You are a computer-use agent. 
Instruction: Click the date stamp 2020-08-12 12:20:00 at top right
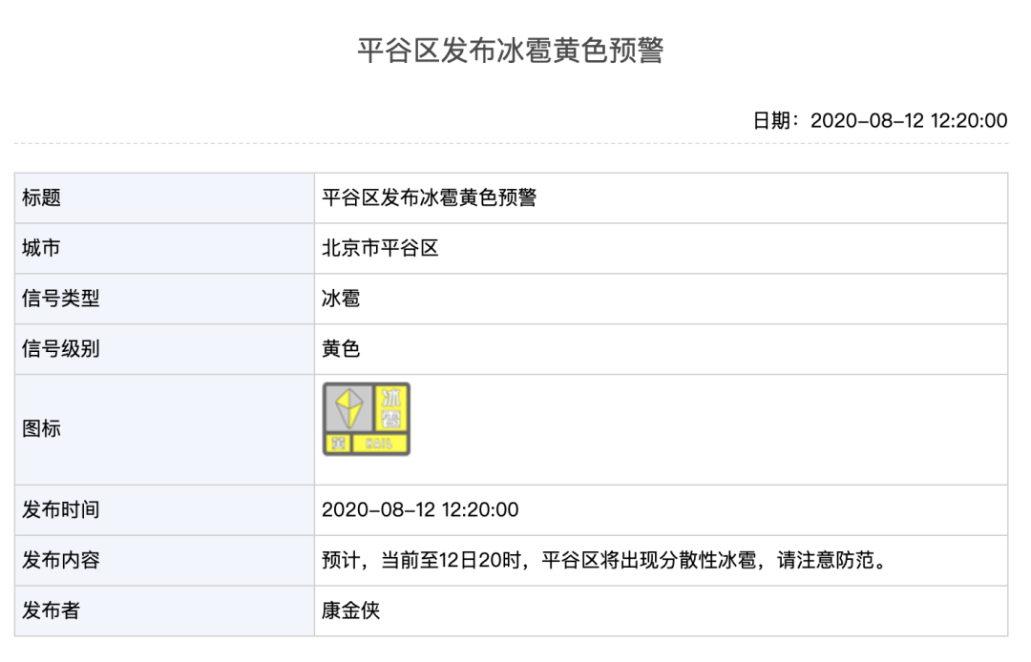(880, 120)
